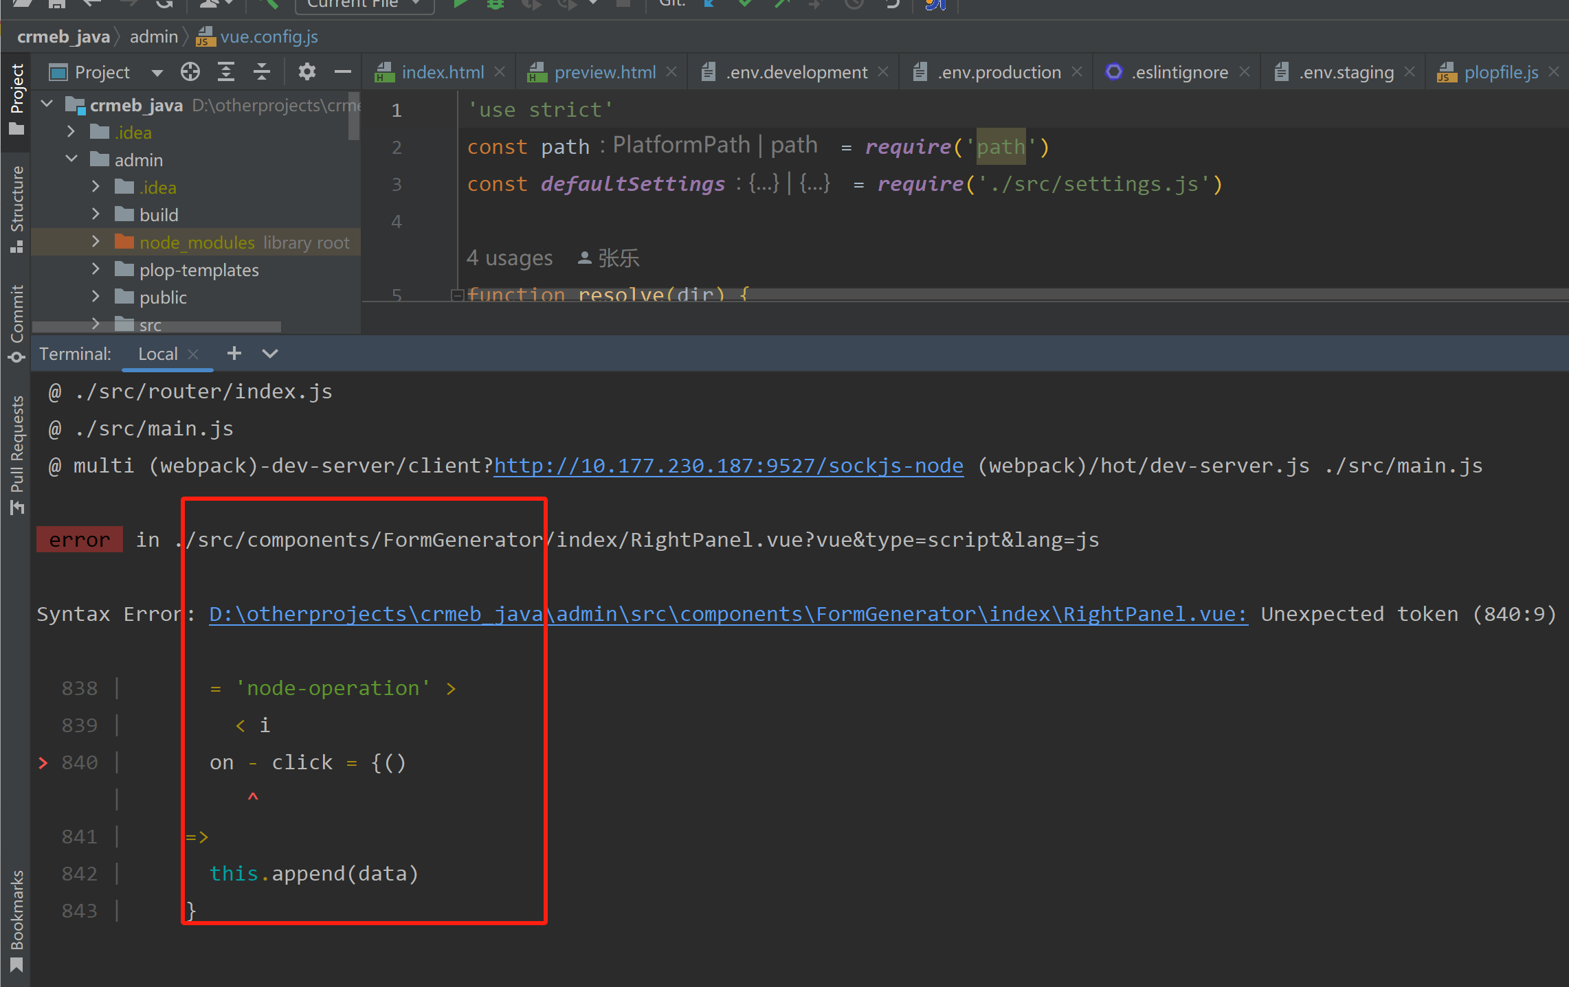The width and height of the screenshot is (1569, 987).
Task: Close the preview.html editor tab
Action: coord(671,71)
